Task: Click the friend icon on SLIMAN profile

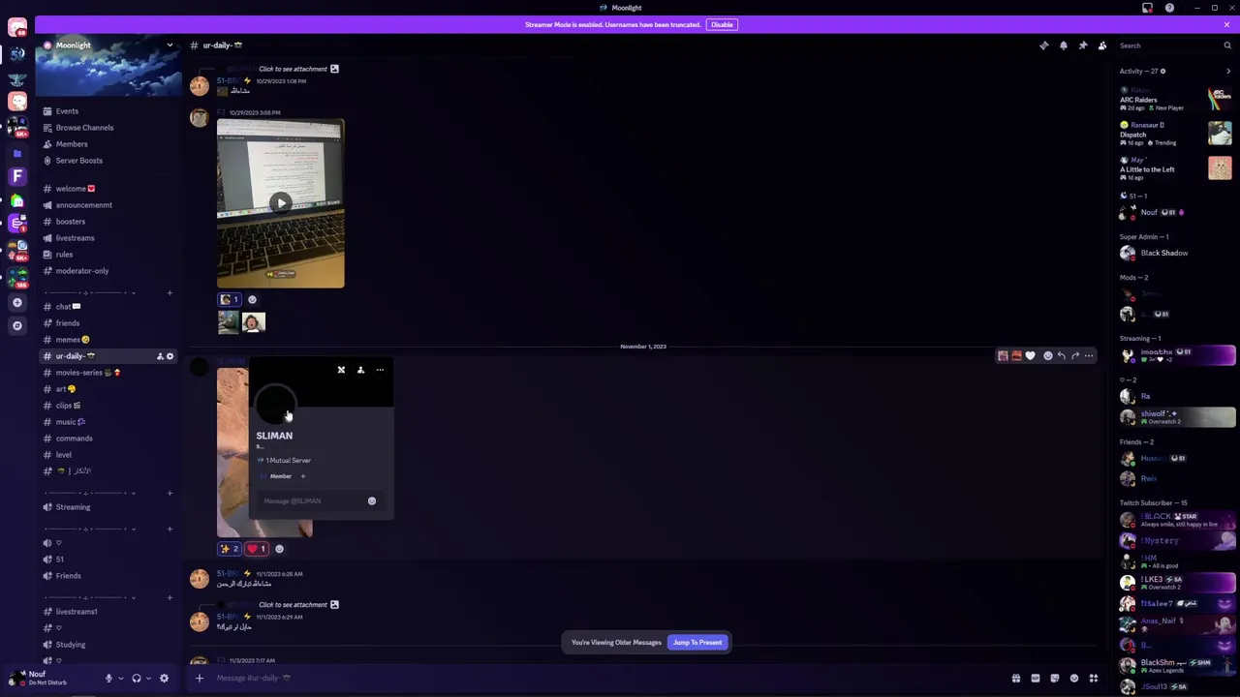Action: pos(360,370)
